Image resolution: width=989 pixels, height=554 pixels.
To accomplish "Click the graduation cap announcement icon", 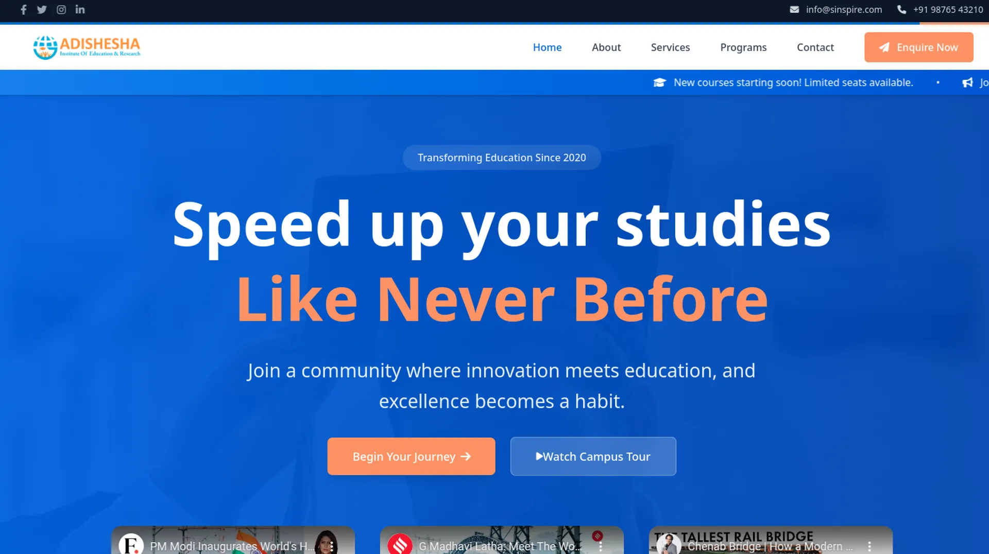I will pyautogui.click(x=659, y=82).
